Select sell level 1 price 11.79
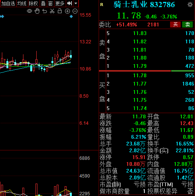Screen dimensions: 195x196 point(140,66)
